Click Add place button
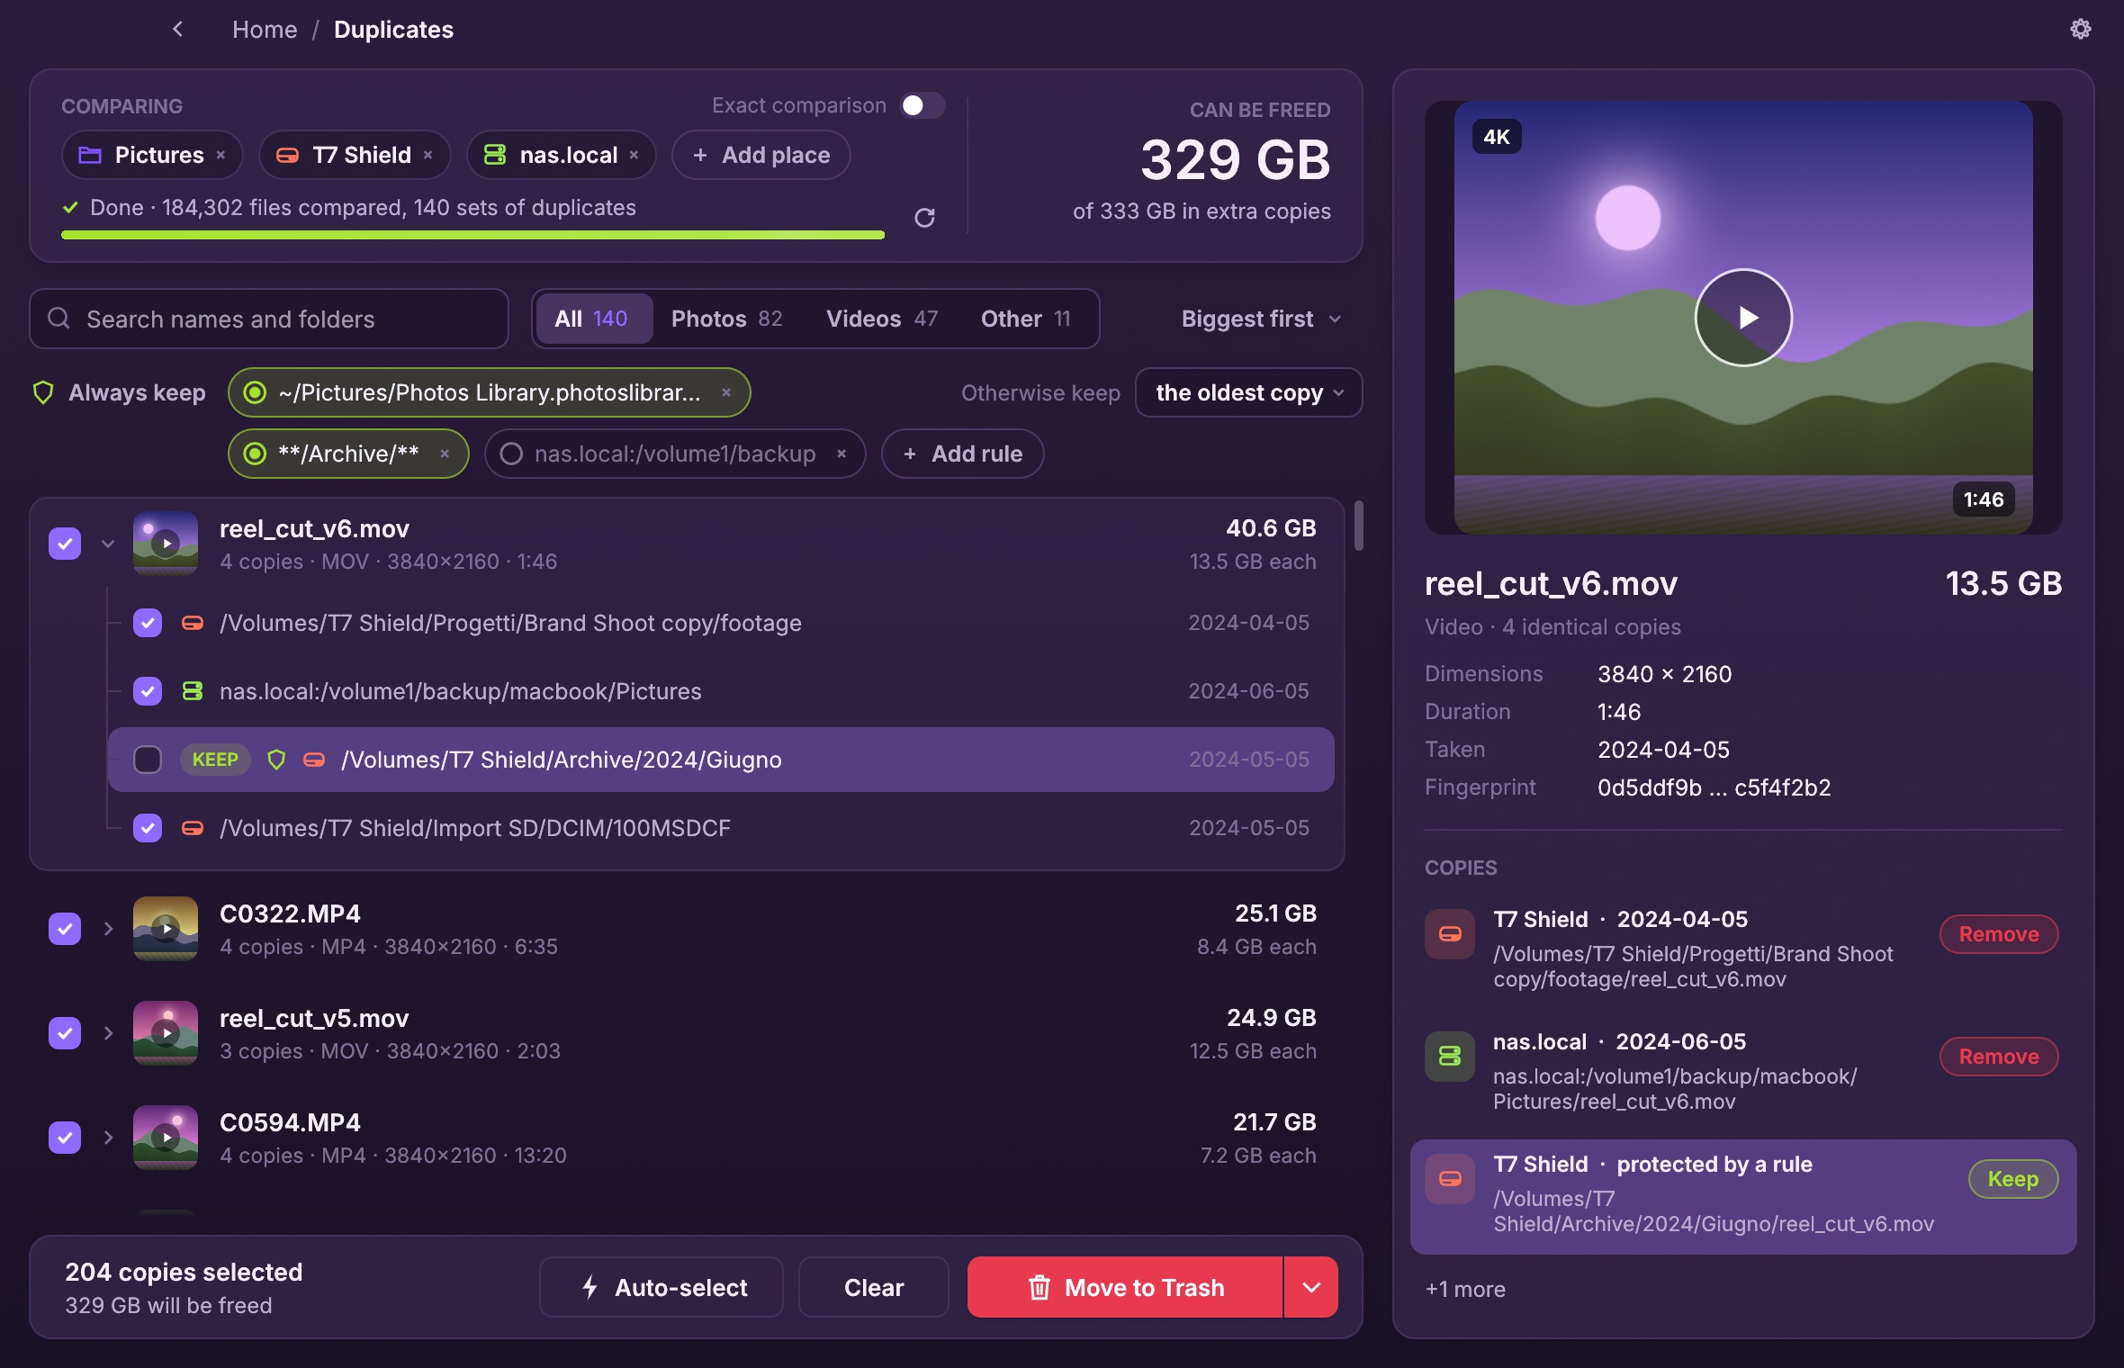This screenshot has height=1368, width=2124. pyautogui.click(x=761, y=155)
